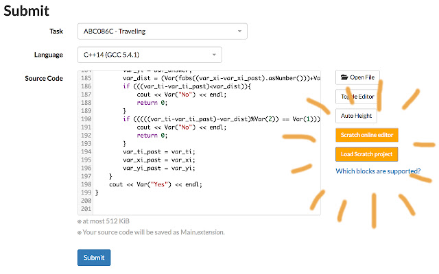Click the Load Scratch project button

(x=366, y=154)
